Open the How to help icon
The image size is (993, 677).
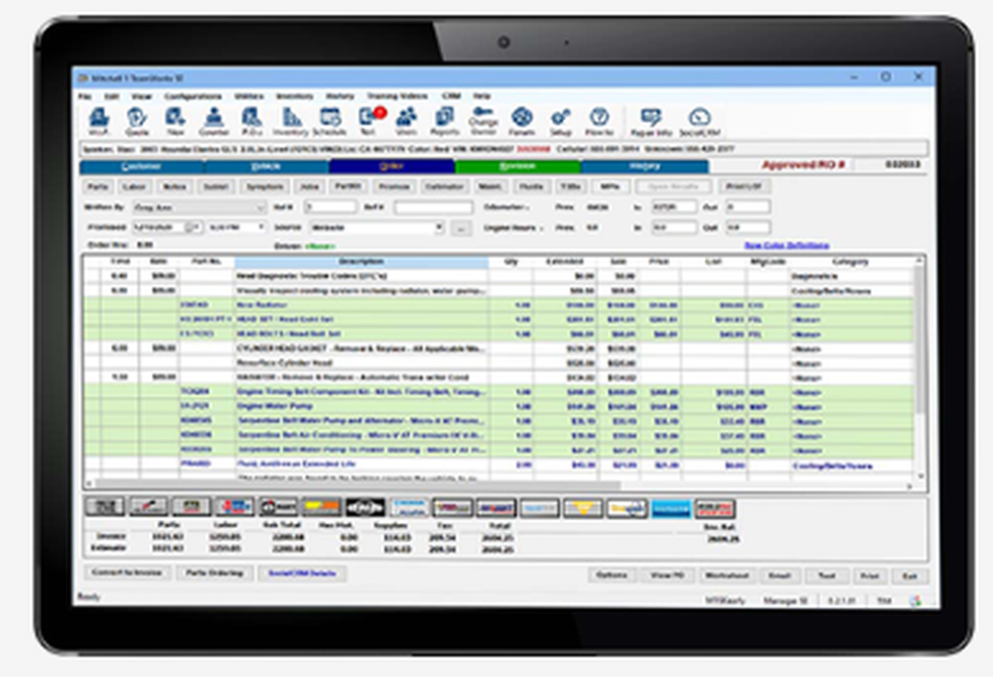click(x=599, y=121)
